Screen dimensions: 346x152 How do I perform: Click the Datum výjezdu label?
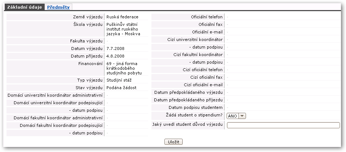[87, 49]
